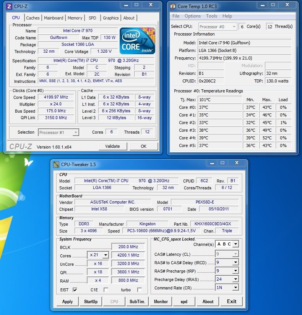Screen dimensions: 302x315
Task: Click the Core #3 max temperature 49°C
Action: (267, 130)
